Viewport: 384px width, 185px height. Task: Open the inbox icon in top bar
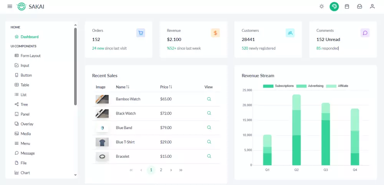click(359, 7)
